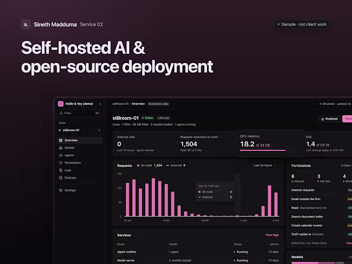352x264 pixels.
Task: Click the Disk usage stat card
Action: pyautogui.click(x=328, y=143)
